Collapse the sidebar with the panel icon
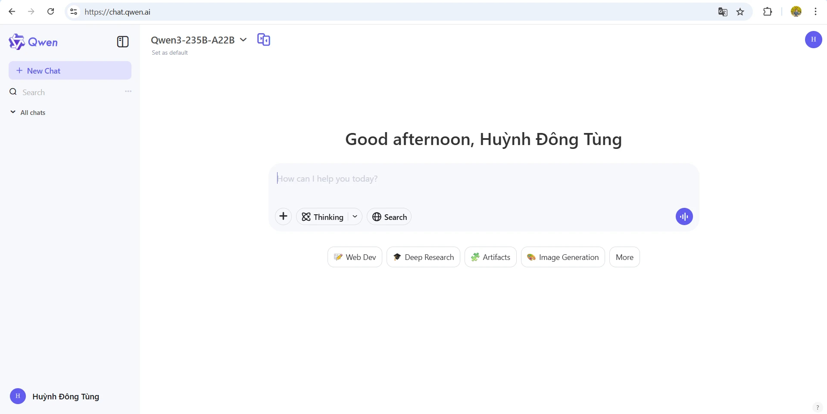 point(123,42)
